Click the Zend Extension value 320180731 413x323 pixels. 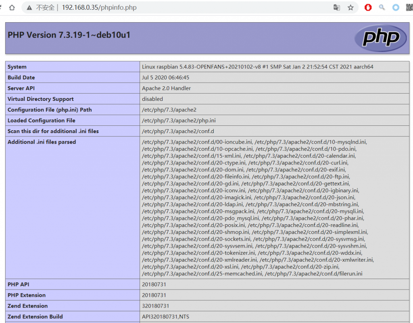pyautogui.click(x=155, y=306)
